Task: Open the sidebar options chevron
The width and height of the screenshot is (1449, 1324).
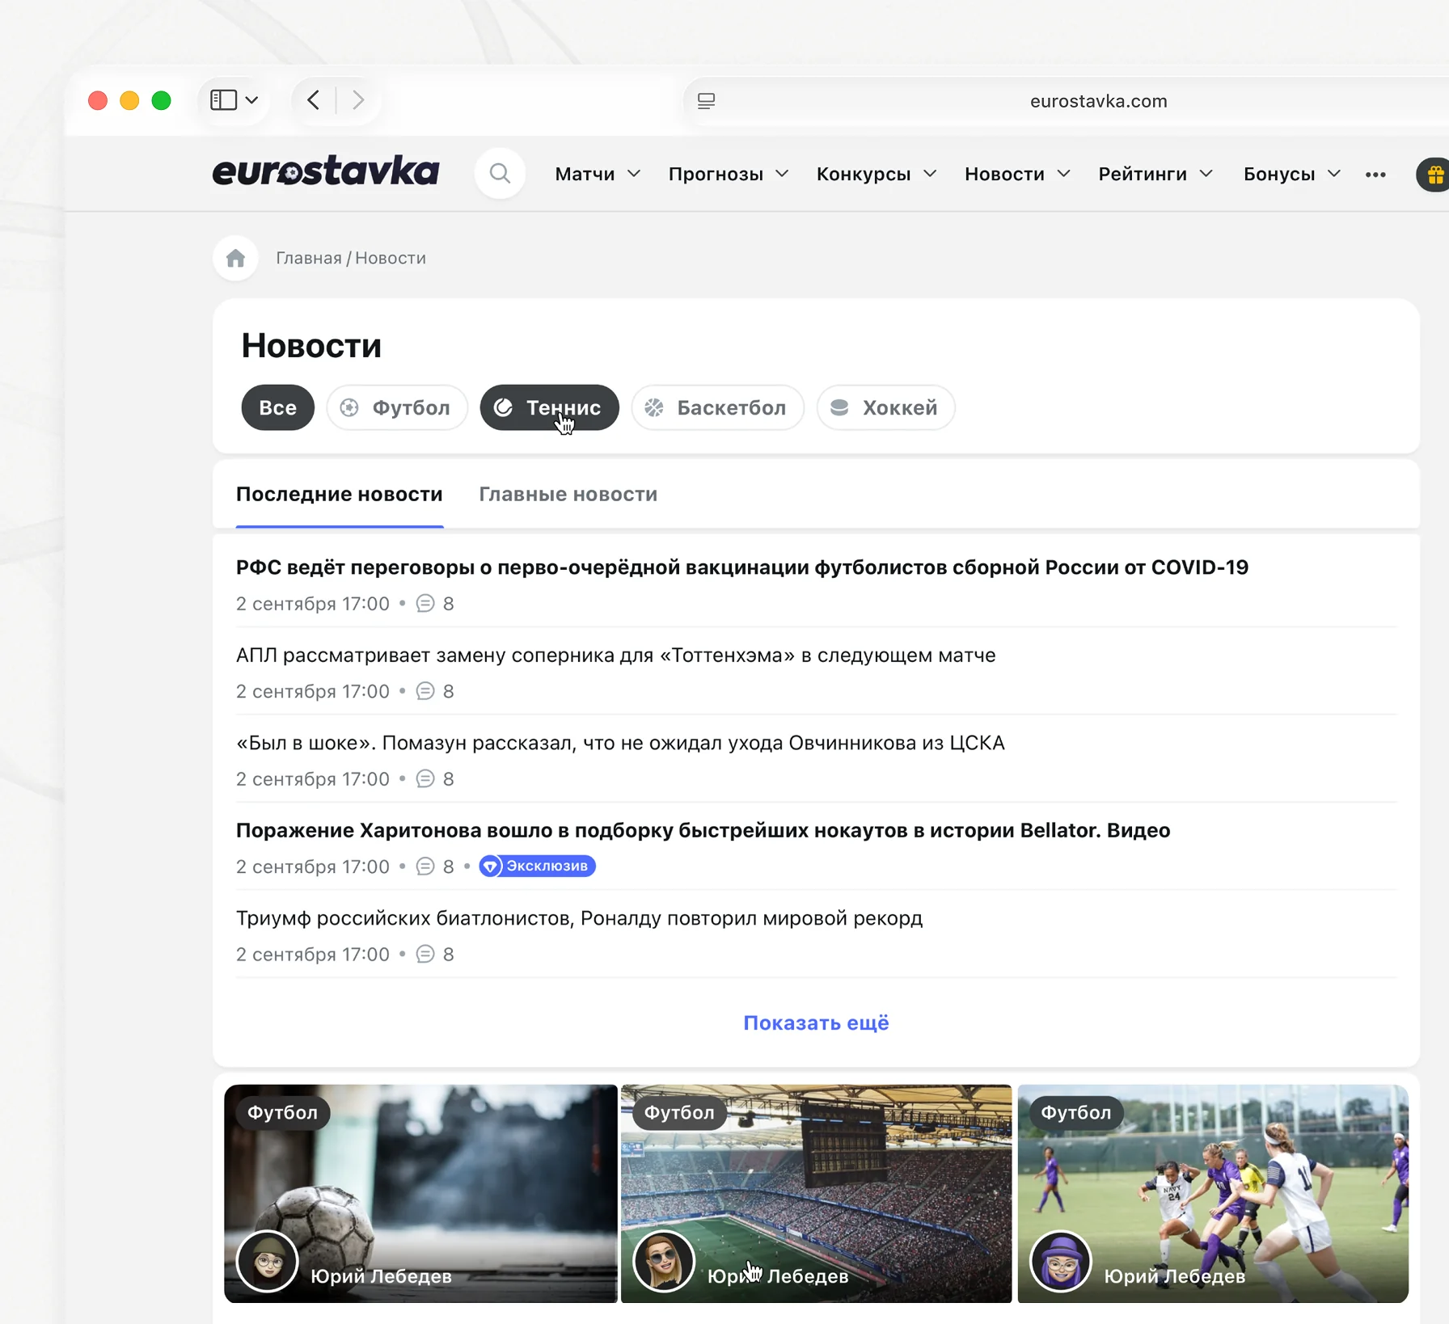Action: pos(251,100)
